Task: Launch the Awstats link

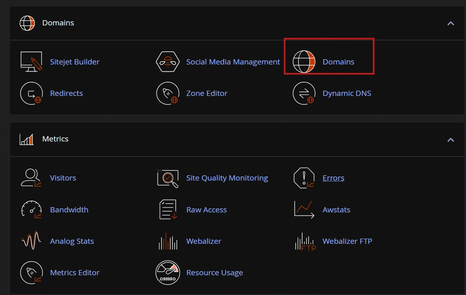Action: point(336,210)
